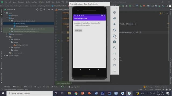Open the Layout Inspector
Image resolution: width=172 pixels, height=96 pixels.
coord(161,87)
